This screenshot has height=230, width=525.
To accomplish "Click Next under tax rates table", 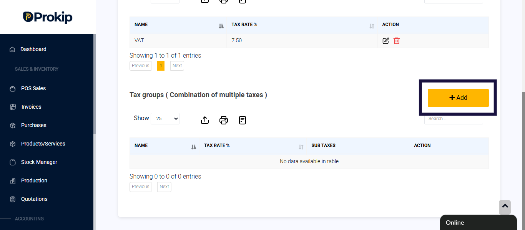I will pos(177,66).
